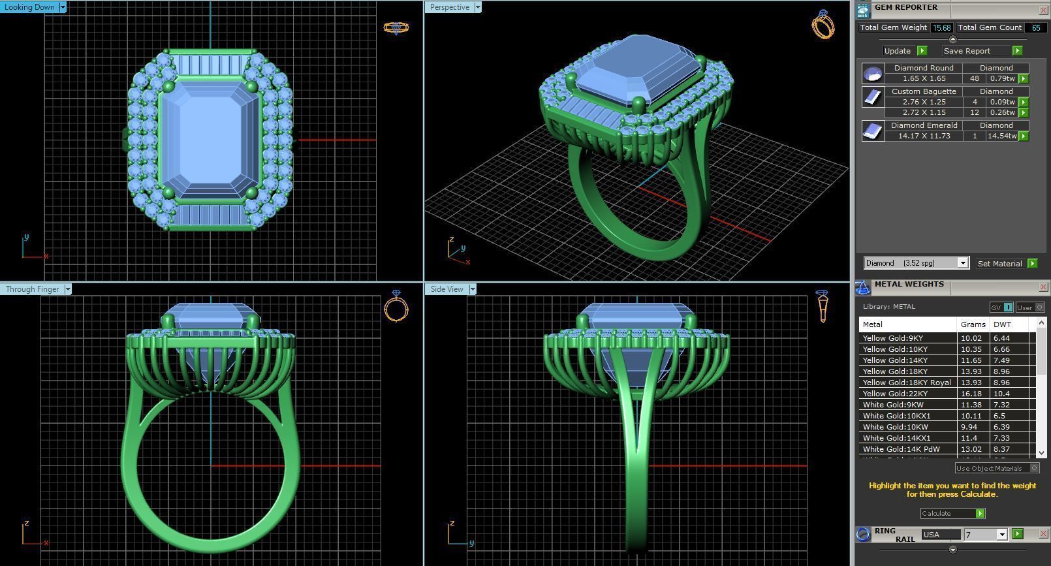The width and height of the screenshot is (1051, 566).
Task: Click the Perspective viewport label
Action: point(450,7)
